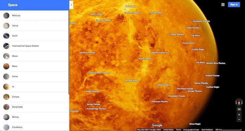Click the Venus planet thumbnail icon
This screenshot has width=245, height=131.
pyautogui.click(x=6, y=26)
